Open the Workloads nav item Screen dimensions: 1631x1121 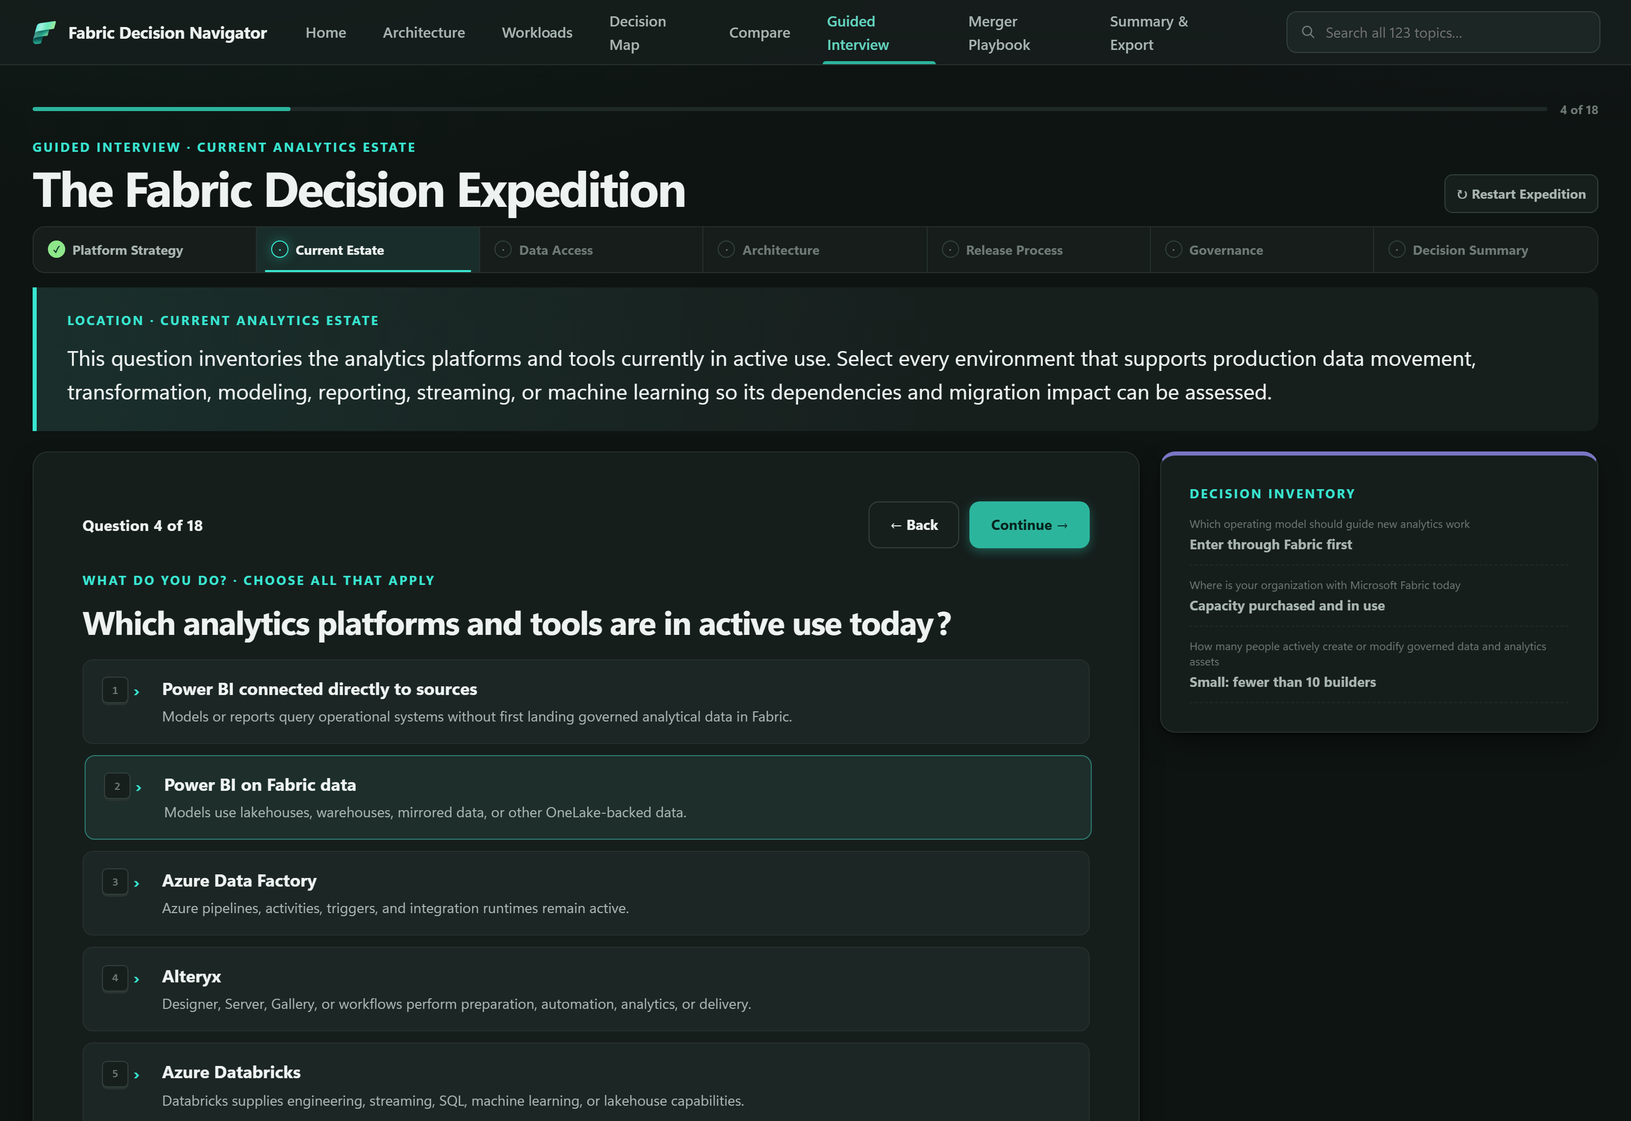[x=537, y=32]
